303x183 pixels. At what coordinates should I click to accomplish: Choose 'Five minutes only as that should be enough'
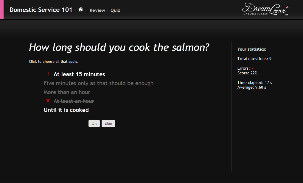(x=99, y=83)
